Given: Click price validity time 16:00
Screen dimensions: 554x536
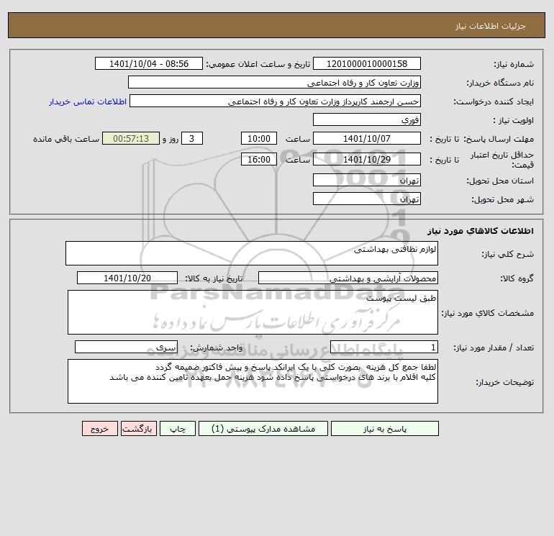Looking at the screenshot, I should tap(259, 159).
